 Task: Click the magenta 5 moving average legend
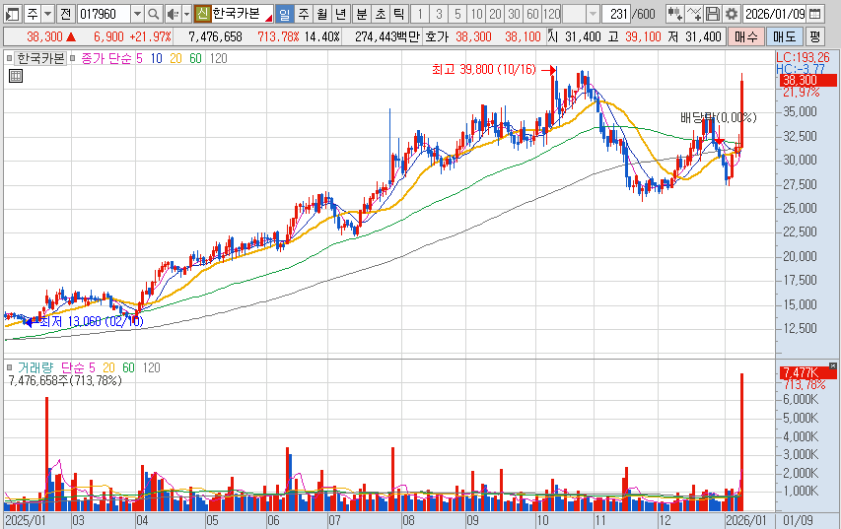point(139,58)
